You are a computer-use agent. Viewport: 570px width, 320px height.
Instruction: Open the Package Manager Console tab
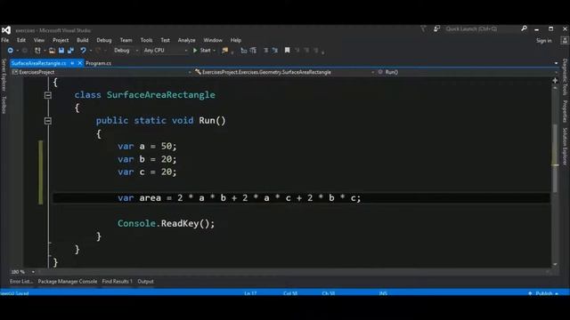68,282
